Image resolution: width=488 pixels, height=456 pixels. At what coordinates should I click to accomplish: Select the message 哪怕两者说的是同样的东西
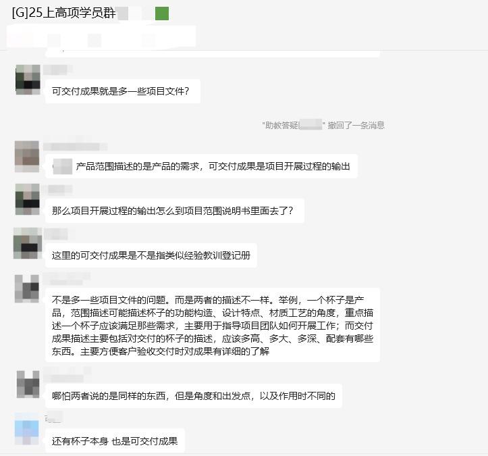[194, 396]
